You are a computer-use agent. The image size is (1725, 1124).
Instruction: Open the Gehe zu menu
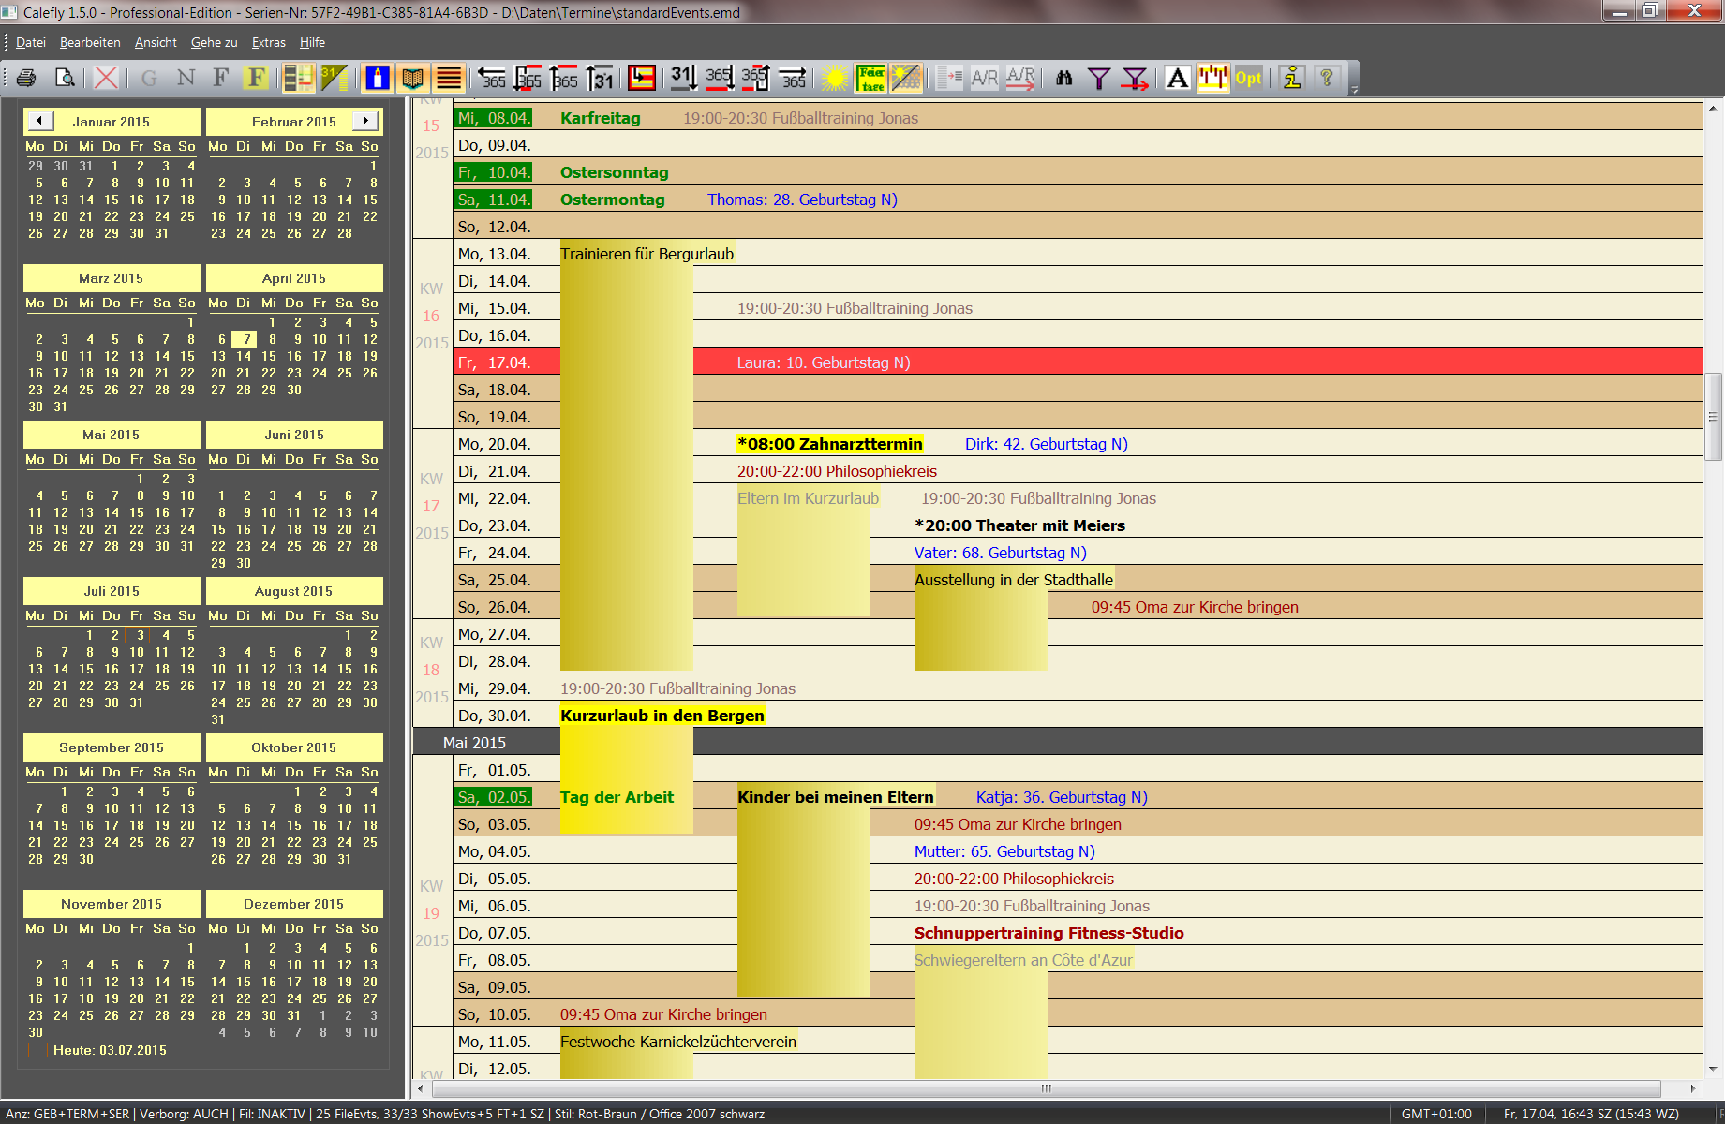click(x=214, y=42)
